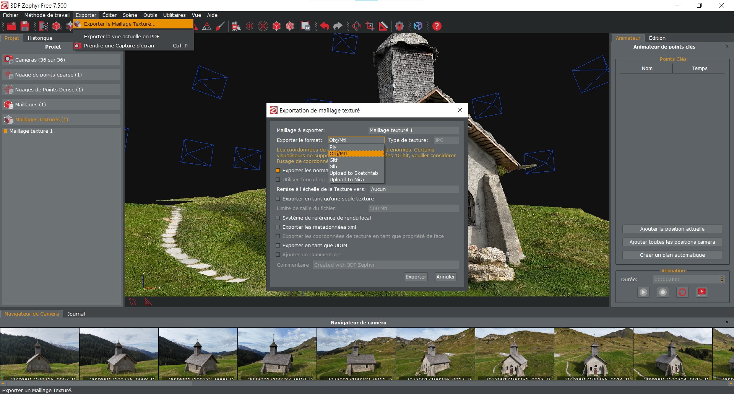Screen dimensions: 734x394
Task: Click the show cameras toolbar icon
Action: [x=236, y=26]
